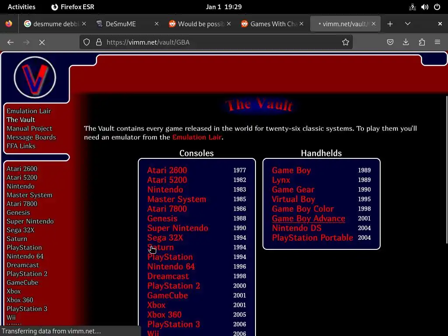Click the tracking protection shield icon
The image size is (448, 336).
(87, 42)
